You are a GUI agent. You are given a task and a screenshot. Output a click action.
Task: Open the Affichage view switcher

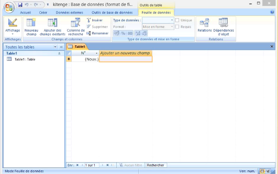[x=12, y=27]
